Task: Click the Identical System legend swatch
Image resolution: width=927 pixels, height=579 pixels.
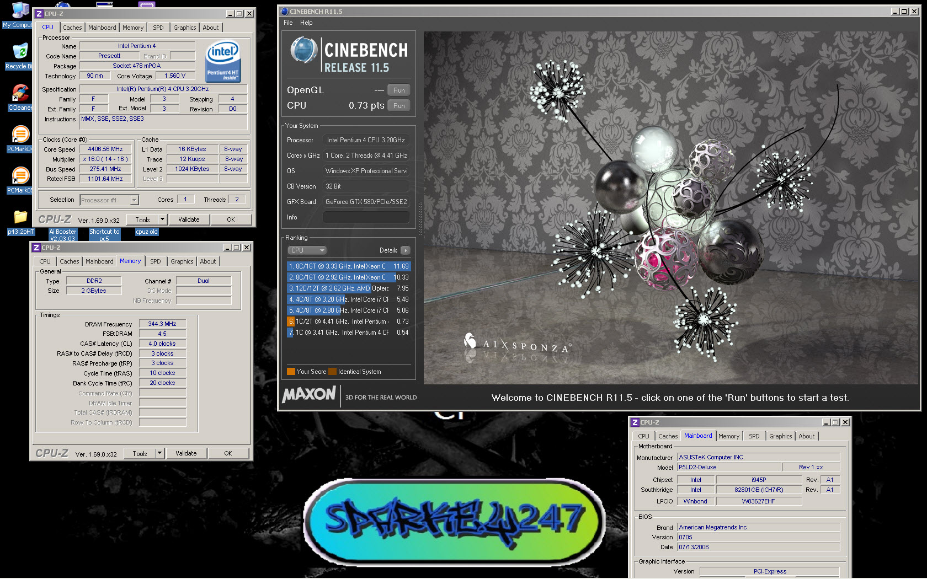Action: coord(332,372)
